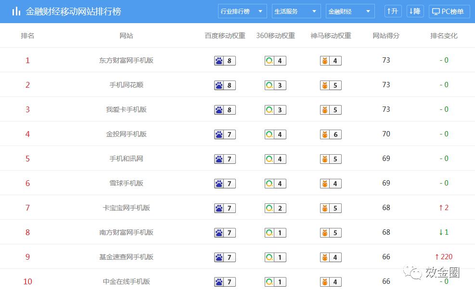Click rank number 10
Image resolution: width=475 pixels, height=293 pixels.
27,281
